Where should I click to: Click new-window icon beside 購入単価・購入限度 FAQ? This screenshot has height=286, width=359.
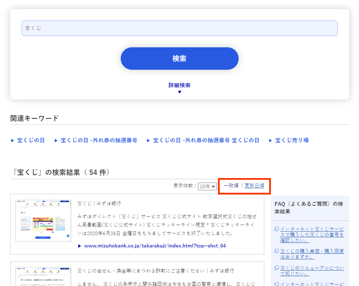click(277, 251)
